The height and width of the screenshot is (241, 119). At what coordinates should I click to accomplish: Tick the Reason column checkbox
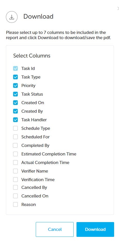coord(15,204)
